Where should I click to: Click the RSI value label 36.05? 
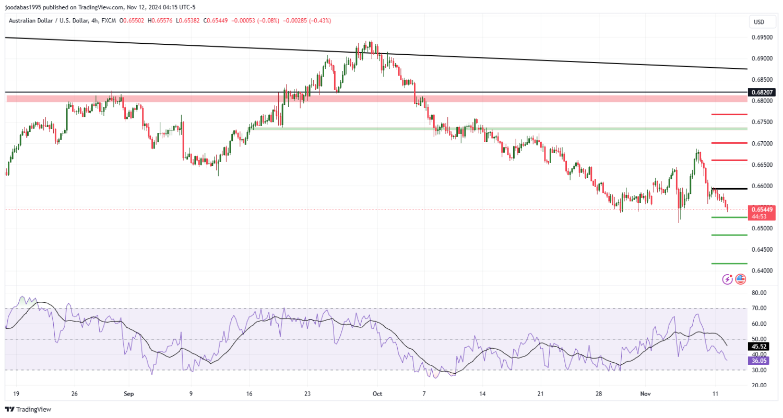pos(760,360)
